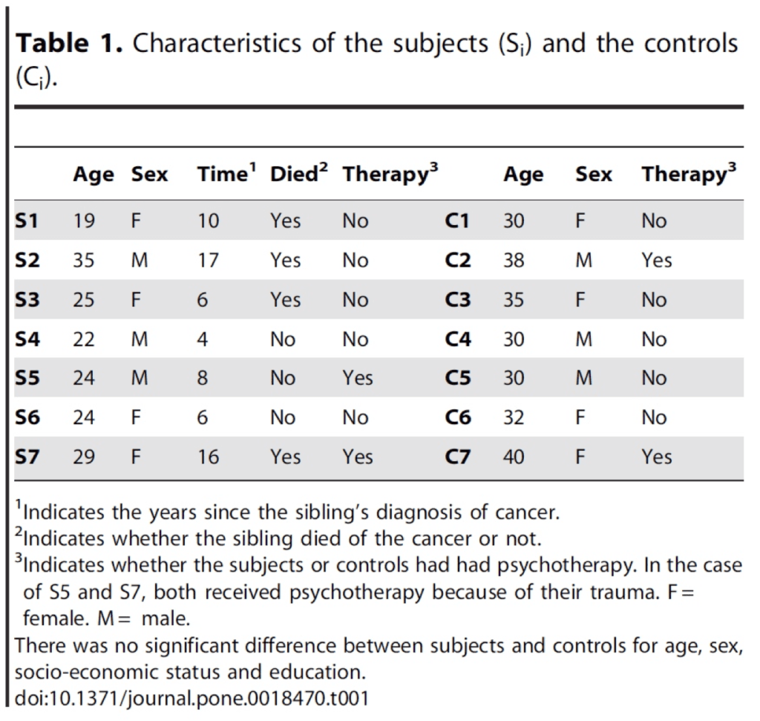
Task: Select the subjects' Age column header
Action: 94,174
